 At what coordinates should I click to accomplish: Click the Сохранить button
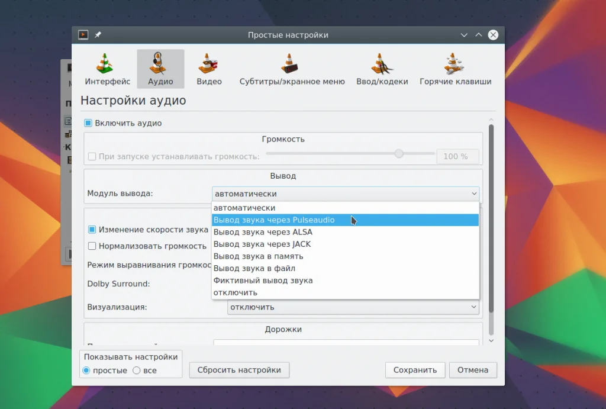click(415, 370)
